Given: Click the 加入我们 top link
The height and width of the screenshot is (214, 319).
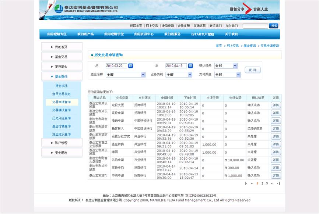Looking at the screenshot, I should pyautogui.click(x=232, y=26).
